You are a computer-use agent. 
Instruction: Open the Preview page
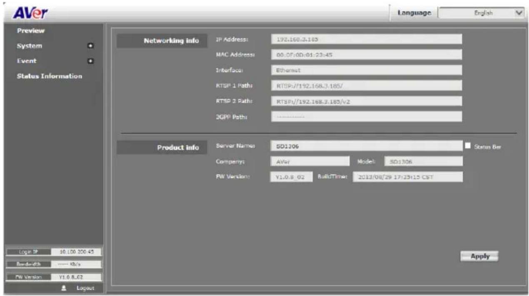[31, 31]
